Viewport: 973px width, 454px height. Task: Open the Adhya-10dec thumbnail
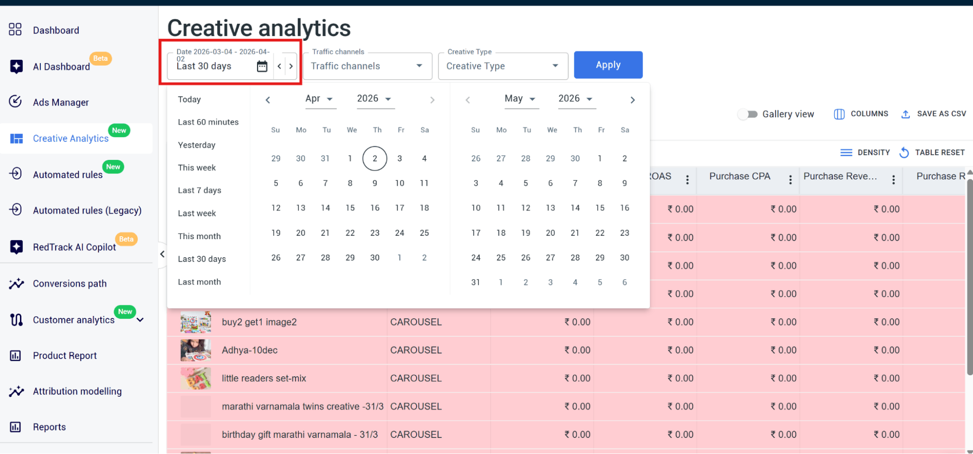[x=196, y=350]
